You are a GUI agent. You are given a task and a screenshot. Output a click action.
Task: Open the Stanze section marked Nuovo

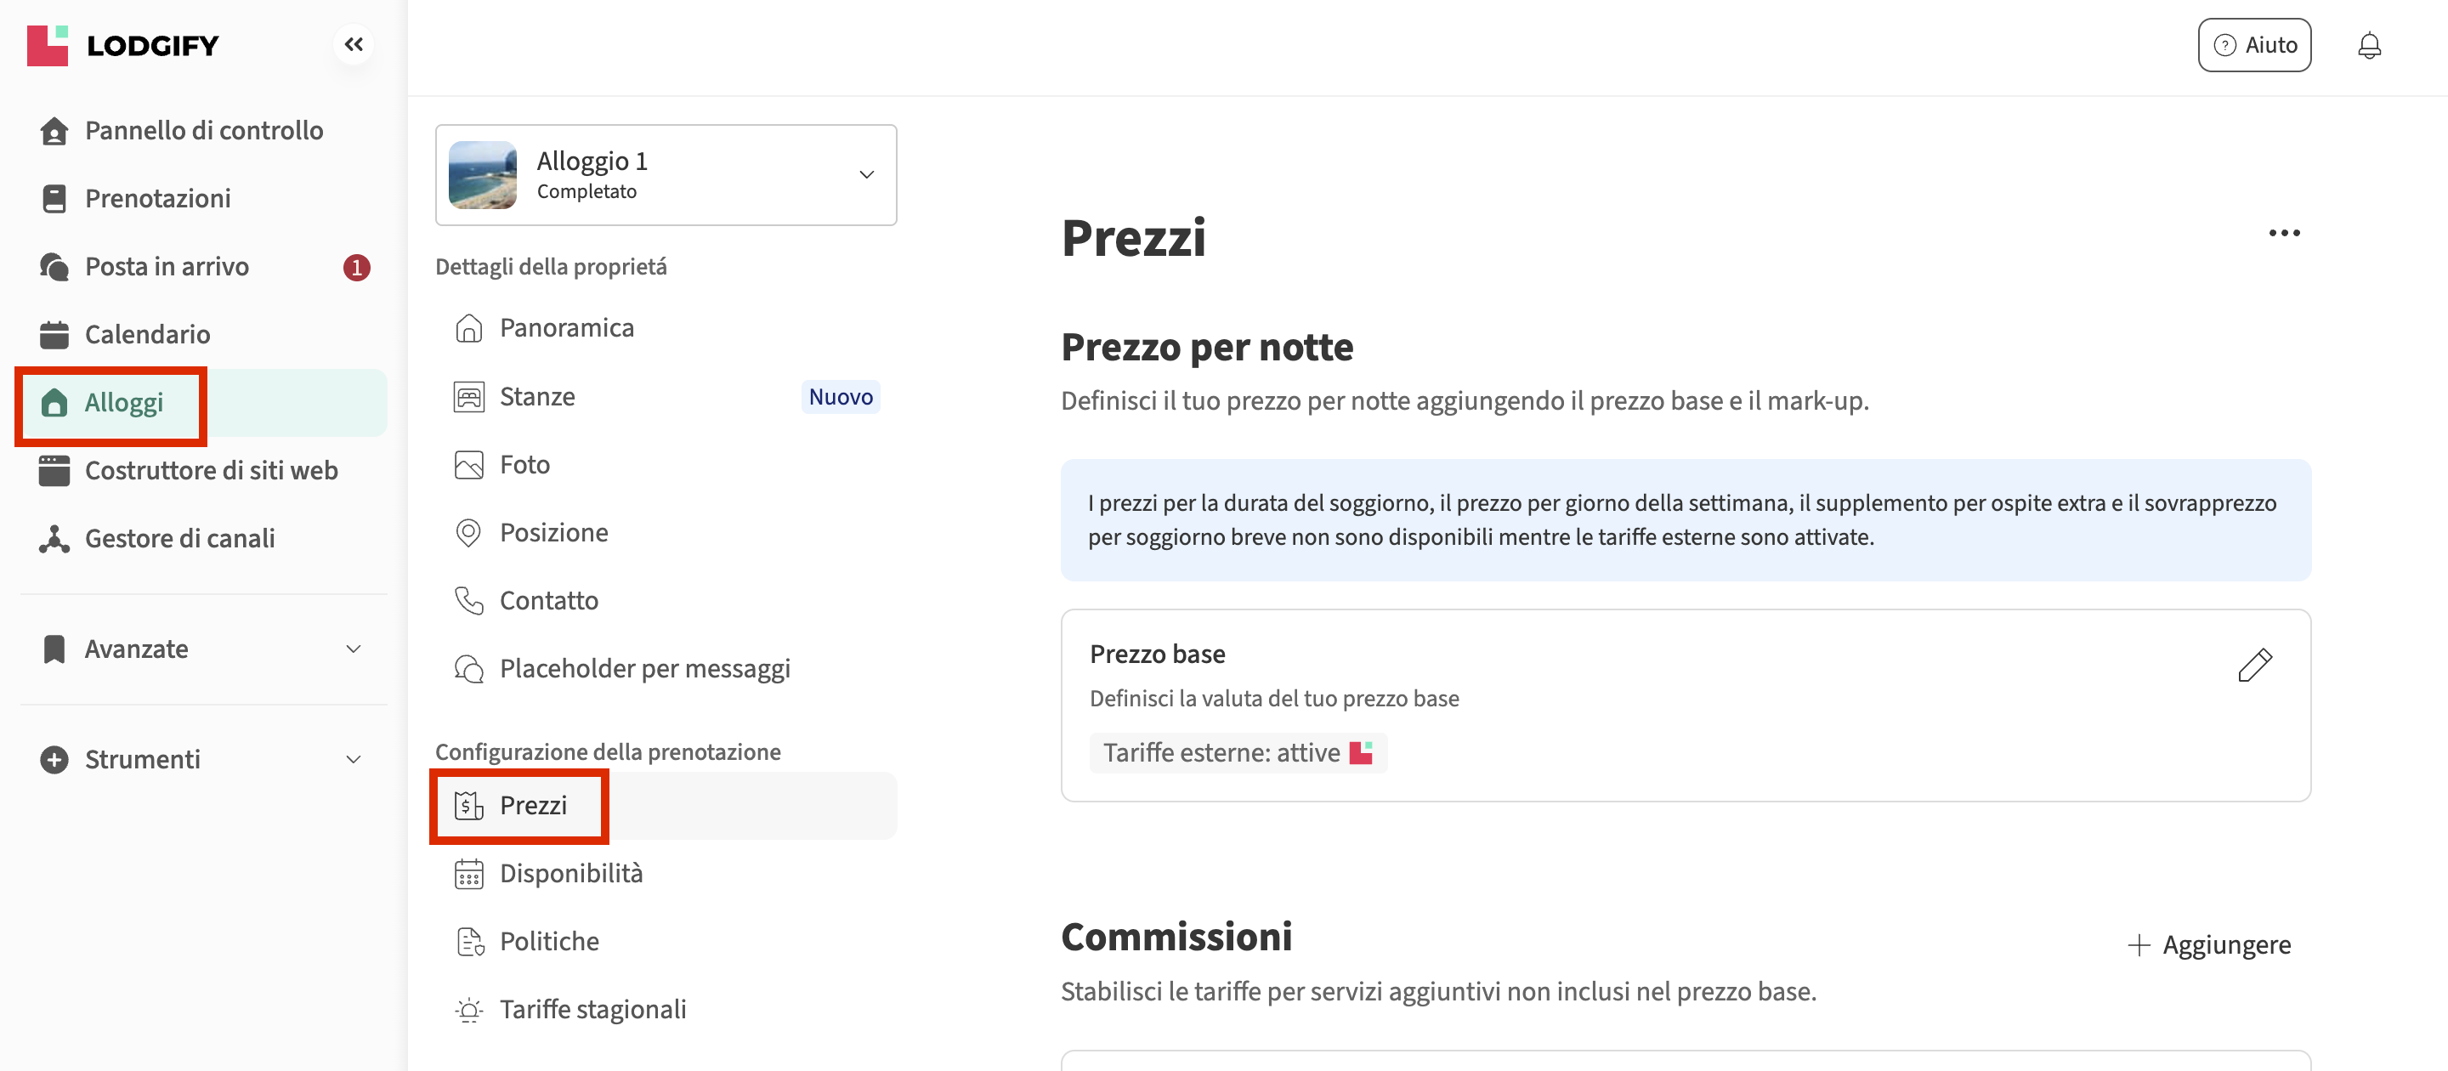click(538, 396)
